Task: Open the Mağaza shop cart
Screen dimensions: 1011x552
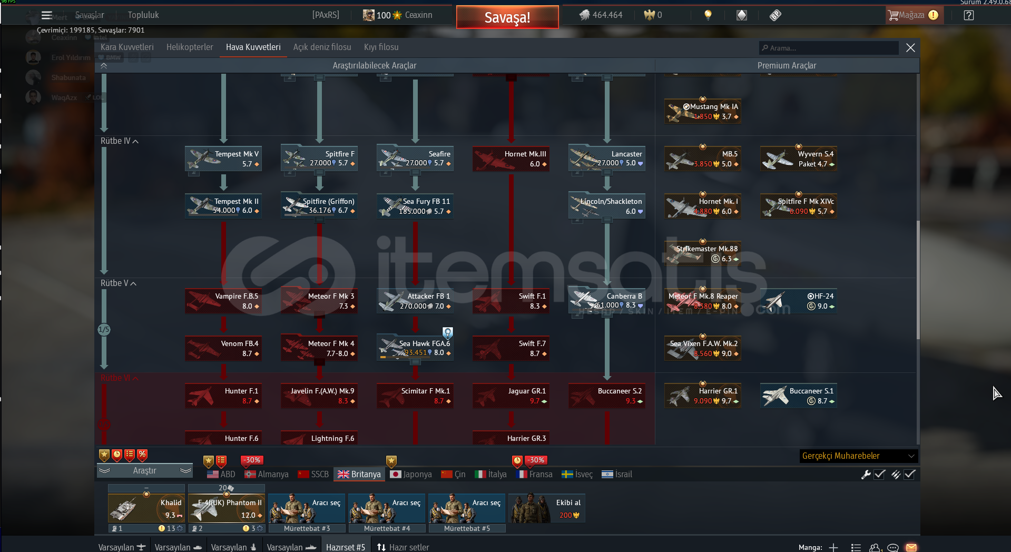Action: click(x=906, y=15)
